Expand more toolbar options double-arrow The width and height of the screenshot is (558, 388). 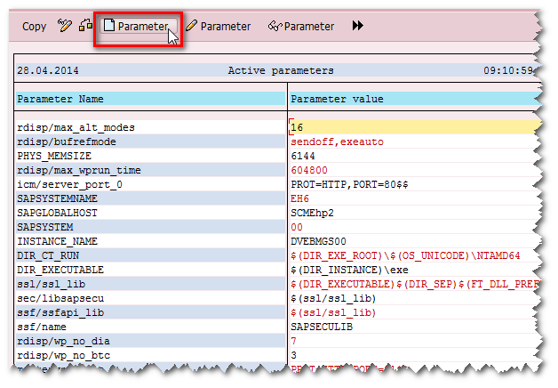click(x=358, y=27)
